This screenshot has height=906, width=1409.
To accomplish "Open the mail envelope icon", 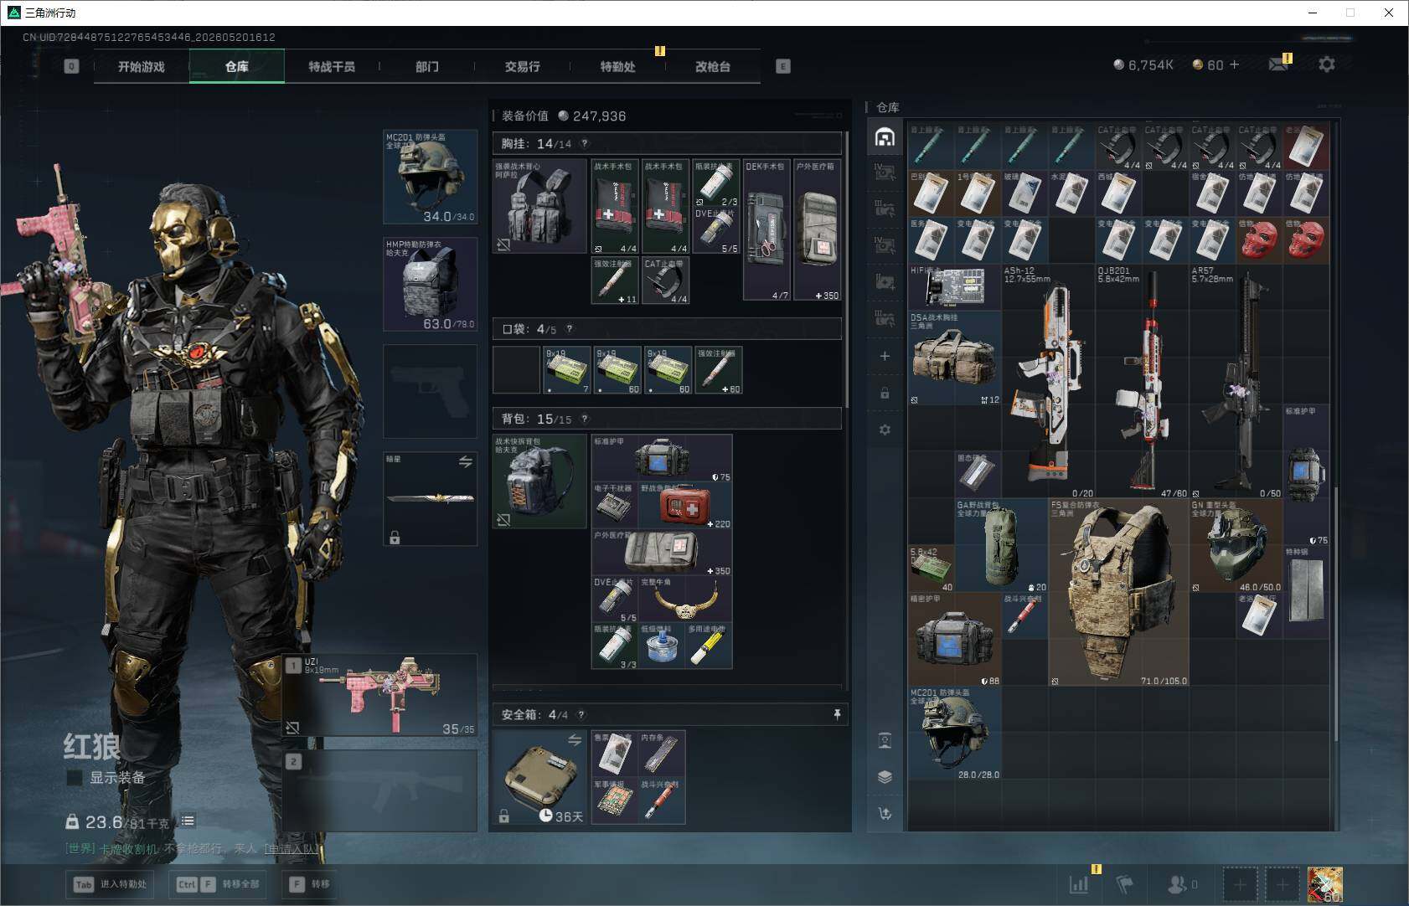I will [x=1278, y=64].
